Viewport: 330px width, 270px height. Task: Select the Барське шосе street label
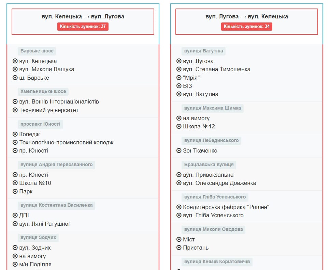37,51
